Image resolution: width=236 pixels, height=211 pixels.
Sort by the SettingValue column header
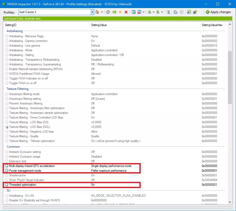tap(145, 25)
